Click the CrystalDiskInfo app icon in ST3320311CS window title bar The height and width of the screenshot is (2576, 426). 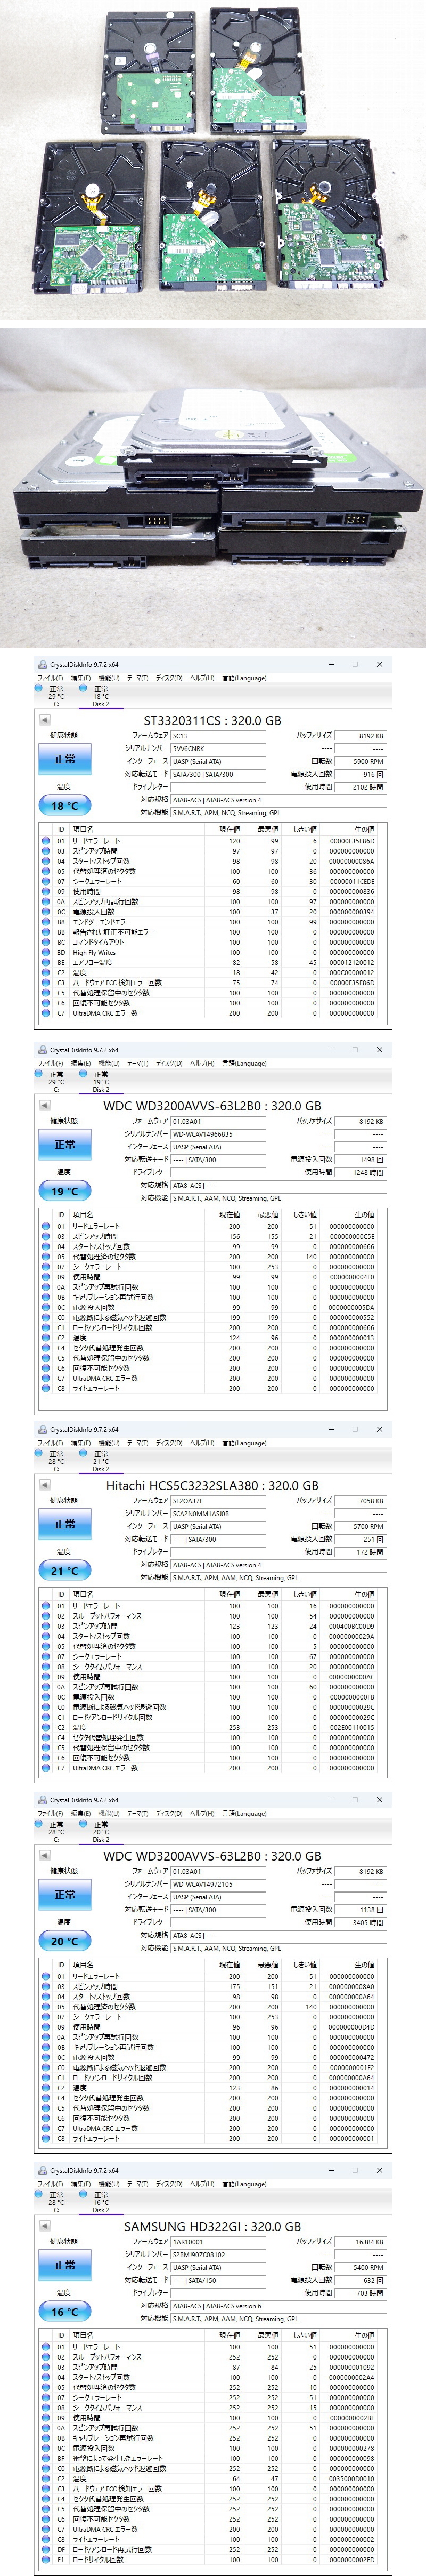(42, 664)
